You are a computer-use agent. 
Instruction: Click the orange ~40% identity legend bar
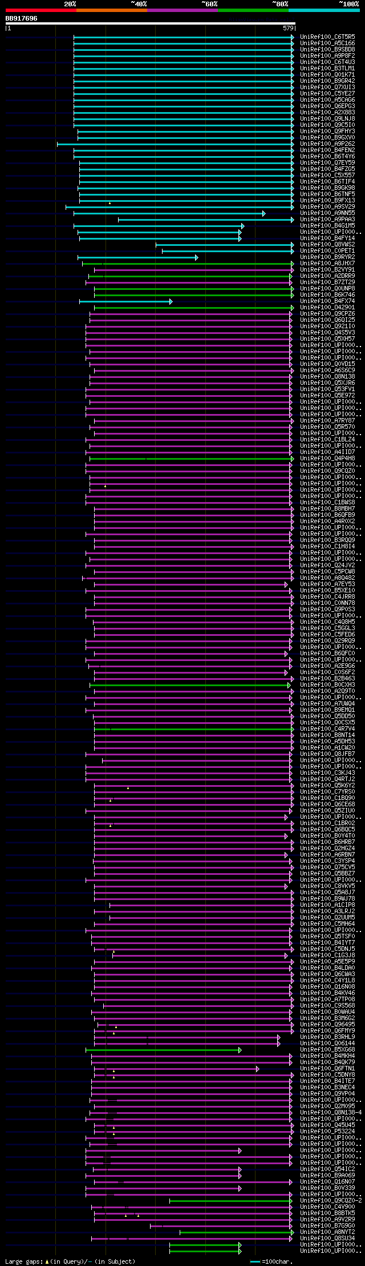[112, 10]
